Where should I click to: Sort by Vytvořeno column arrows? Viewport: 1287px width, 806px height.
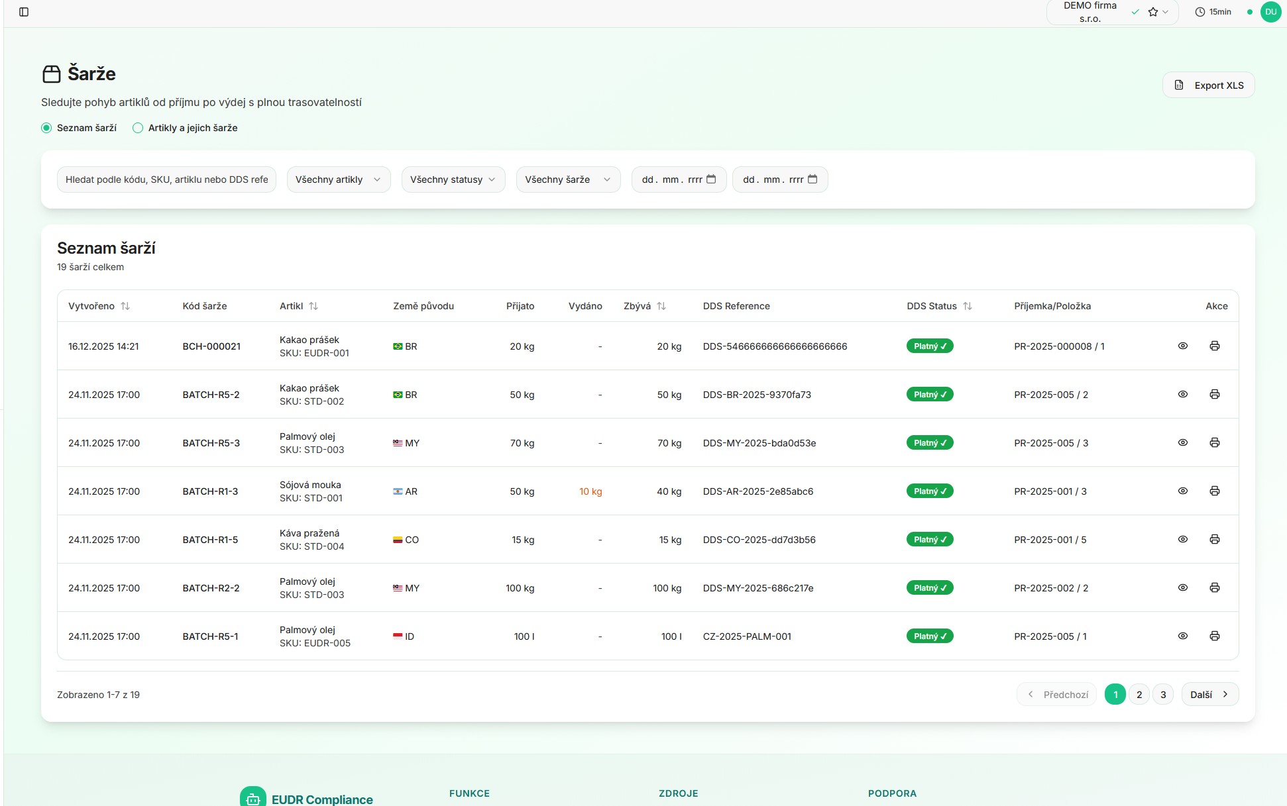click(x=125, y=306)
